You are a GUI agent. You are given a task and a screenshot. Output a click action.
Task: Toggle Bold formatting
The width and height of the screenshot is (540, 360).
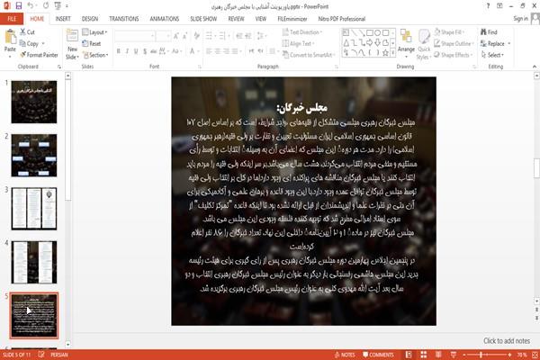119,51
